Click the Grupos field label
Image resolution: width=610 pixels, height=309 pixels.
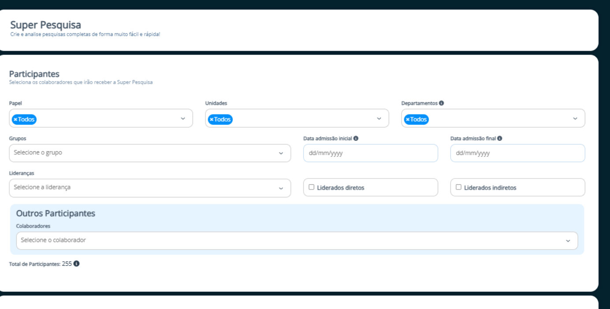(18, 138)
